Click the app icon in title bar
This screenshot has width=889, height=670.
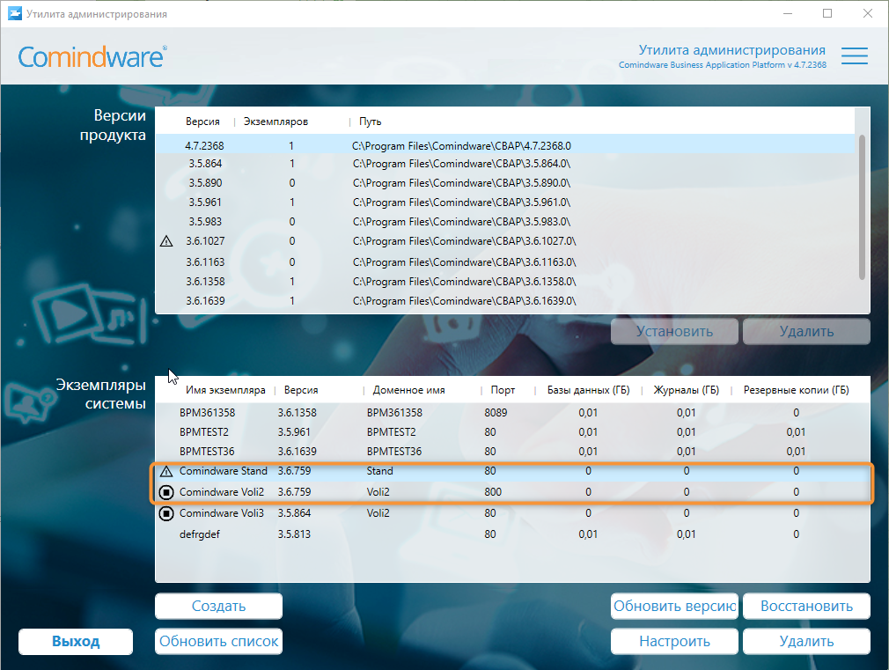14,13
